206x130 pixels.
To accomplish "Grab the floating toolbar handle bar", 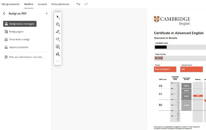I will [x=57, y=12].
